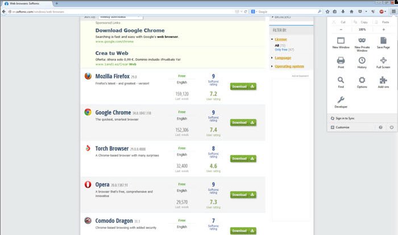398x235 pixels.
Task: Select the Cut menu item
Action: coord(343,22)
